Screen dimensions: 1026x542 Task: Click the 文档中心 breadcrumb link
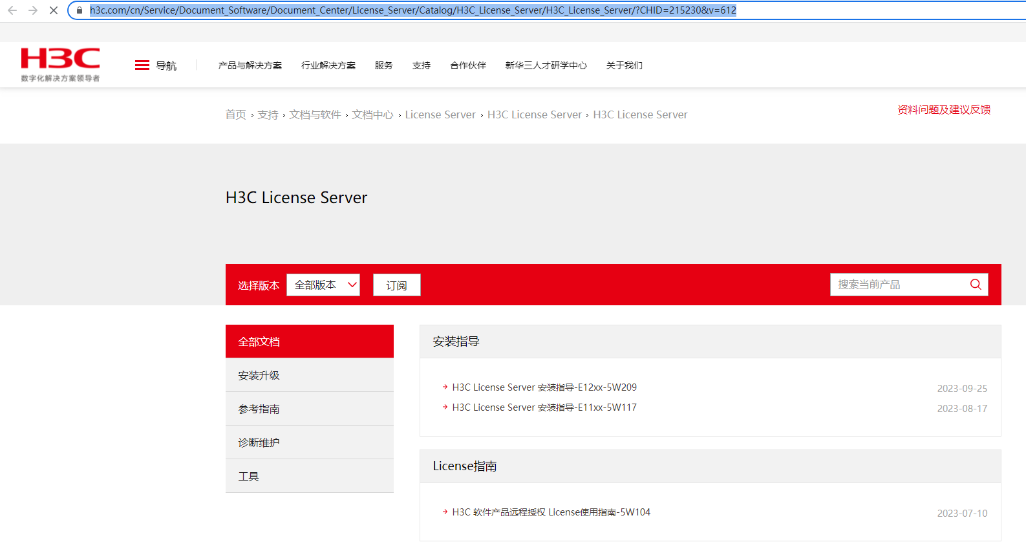tap(372, 114)
